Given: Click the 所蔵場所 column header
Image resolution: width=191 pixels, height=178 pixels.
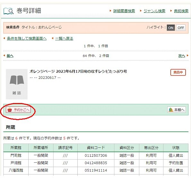Looking at the screenshot, I should tap(41, 148).
